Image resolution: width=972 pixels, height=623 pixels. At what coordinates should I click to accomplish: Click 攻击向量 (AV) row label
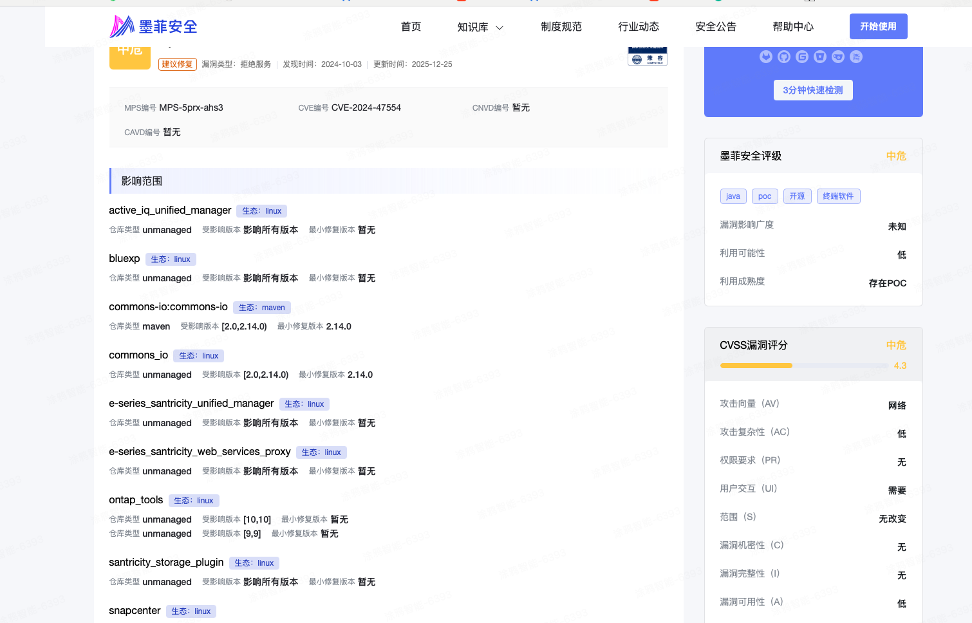749,404
